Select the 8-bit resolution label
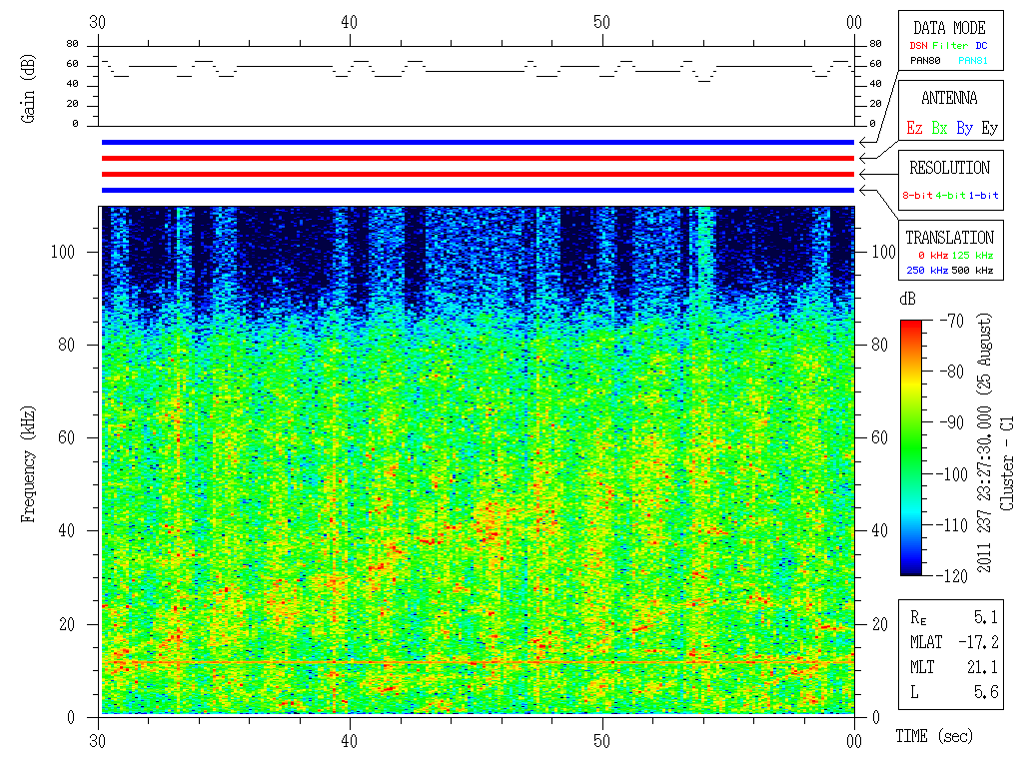Screen dimensions: 1023x767 [x=917, y=195]
